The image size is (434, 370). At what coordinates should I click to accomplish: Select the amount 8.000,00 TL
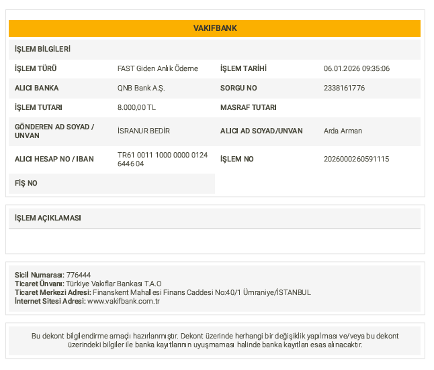137,107
